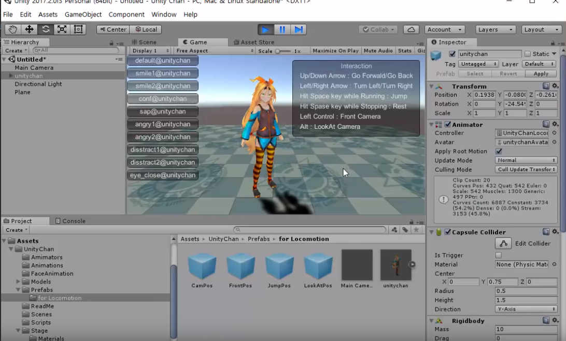Open the Display 1 dropdown
The width and height of the screenshot is (566, 341).
(149, 51)
